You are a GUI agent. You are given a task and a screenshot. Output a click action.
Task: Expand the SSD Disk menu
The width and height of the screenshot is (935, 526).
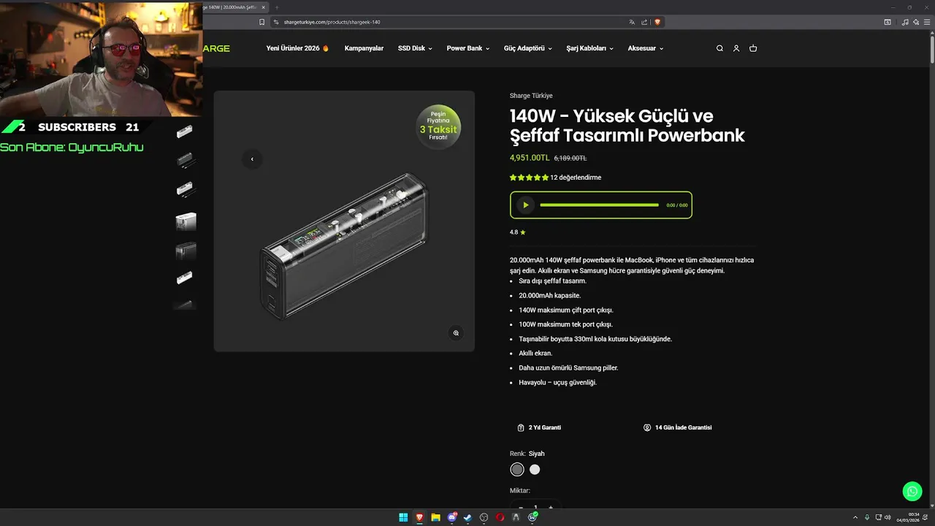click(415, 48)
